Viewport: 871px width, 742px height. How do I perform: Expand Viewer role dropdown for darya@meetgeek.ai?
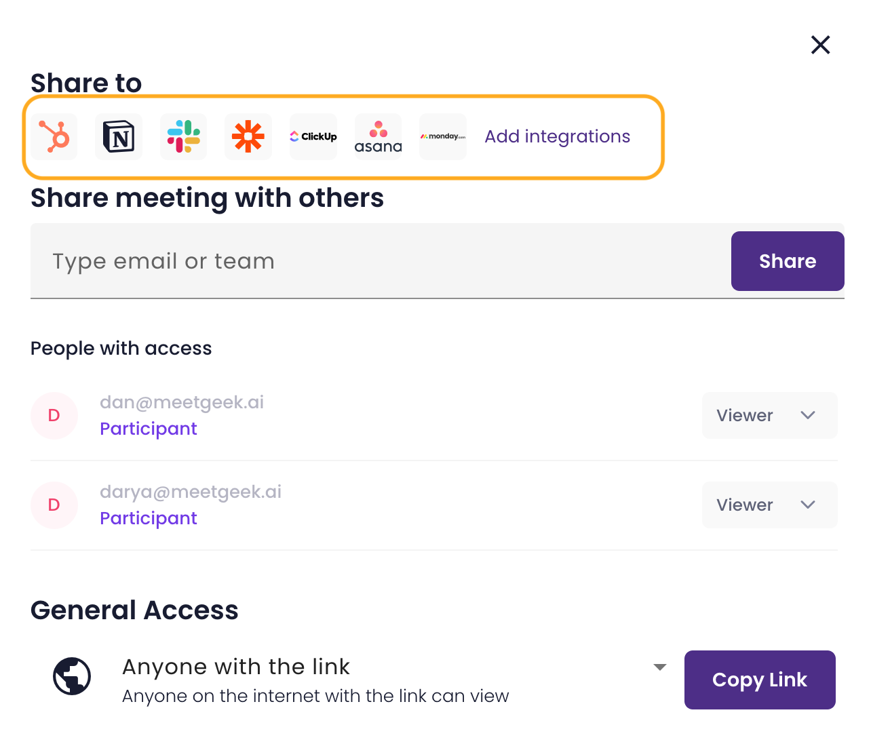click(x=769, y=505)
